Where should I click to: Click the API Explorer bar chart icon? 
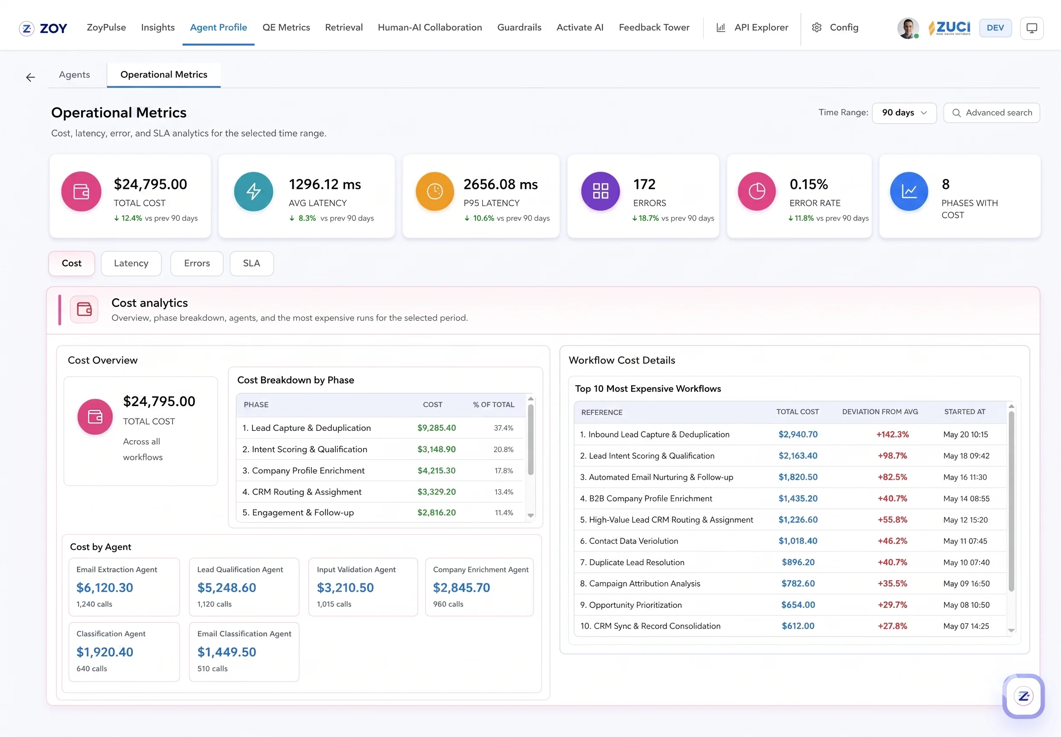coord(720,28)
